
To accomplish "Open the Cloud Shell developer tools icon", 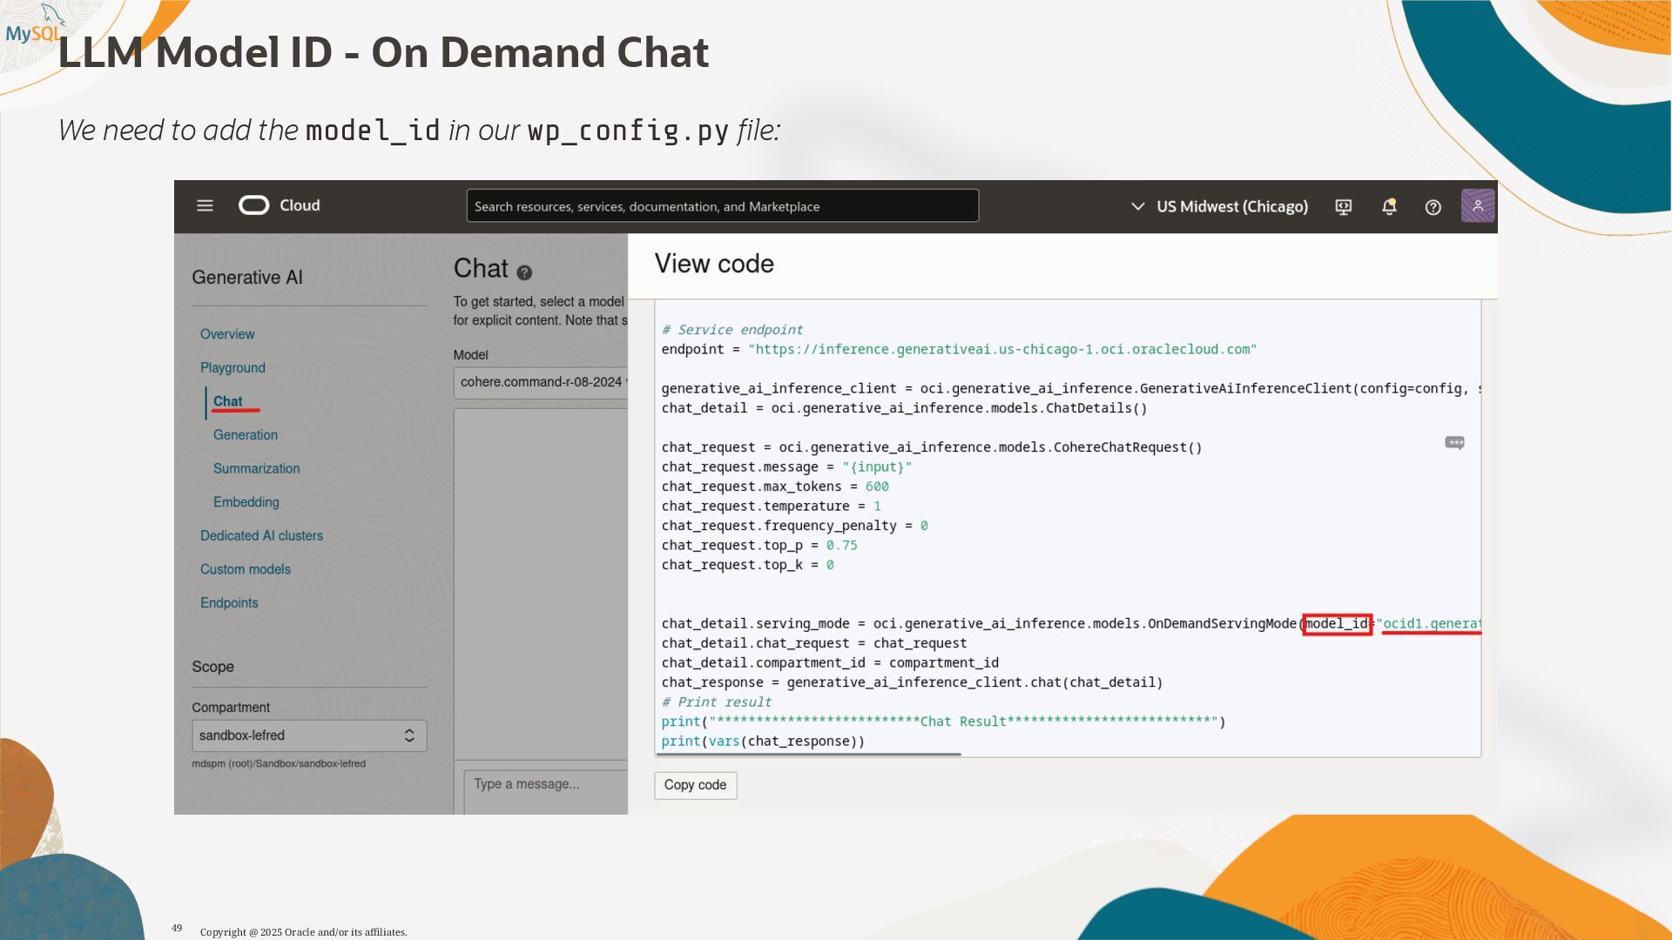I will pos(1344,207).
